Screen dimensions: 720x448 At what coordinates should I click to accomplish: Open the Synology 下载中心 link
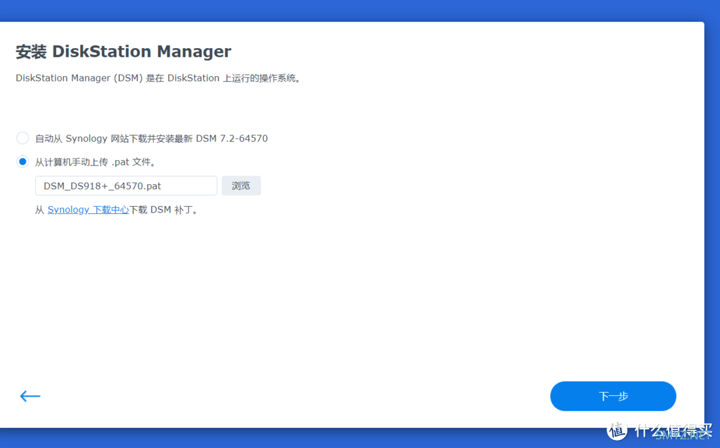(88, 210)
